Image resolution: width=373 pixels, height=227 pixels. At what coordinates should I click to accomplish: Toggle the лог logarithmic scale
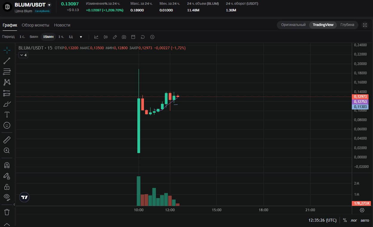[354, 220]
